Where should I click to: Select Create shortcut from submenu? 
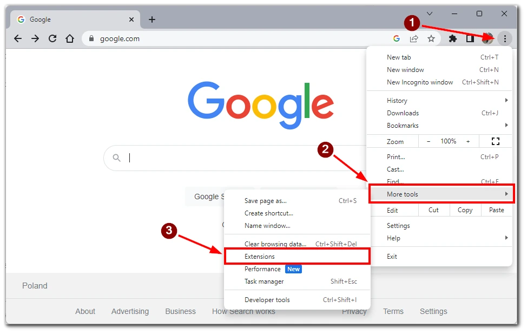pyautogui.click(x=297, y=213)
